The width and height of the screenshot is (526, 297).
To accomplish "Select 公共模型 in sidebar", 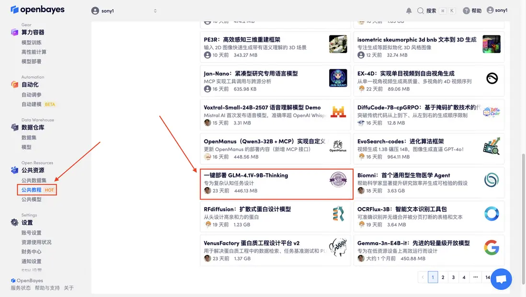I will 32,199.
